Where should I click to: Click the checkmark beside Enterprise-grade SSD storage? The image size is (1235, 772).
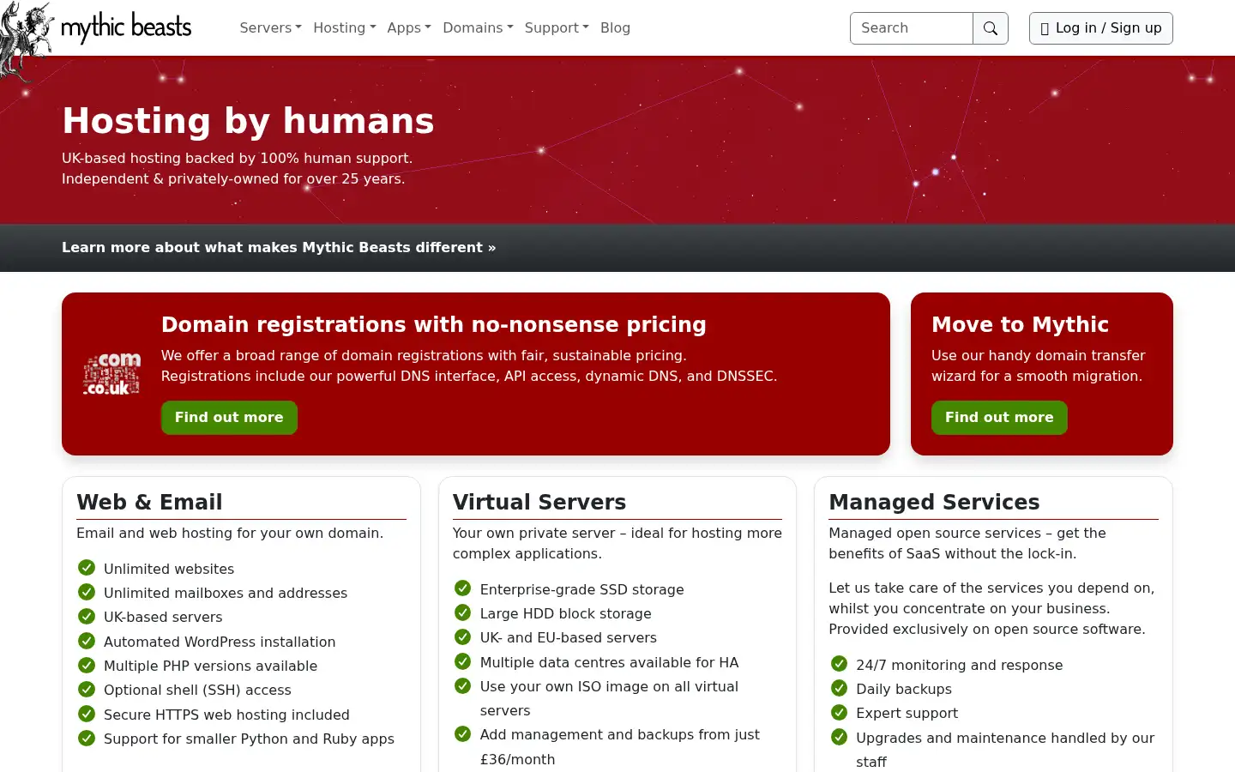pyautogui.click(x=462, y=588)
